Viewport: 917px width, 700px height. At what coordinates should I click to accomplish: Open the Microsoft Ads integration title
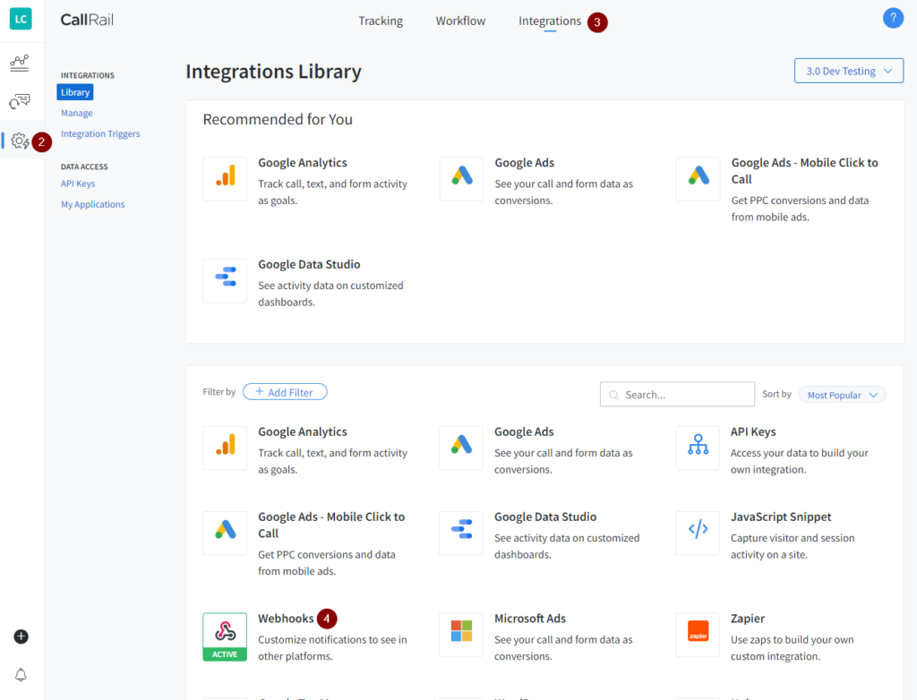click(530, 619)
